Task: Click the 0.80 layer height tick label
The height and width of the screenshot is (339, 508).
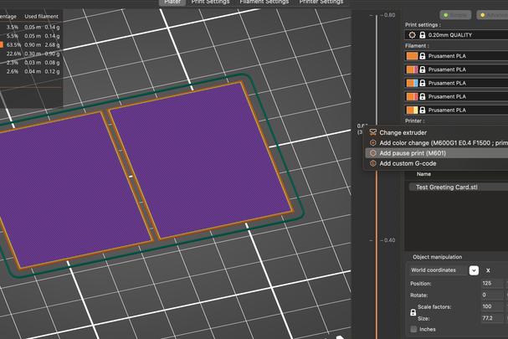Action: pyautogui.click(x=389, y=15)
